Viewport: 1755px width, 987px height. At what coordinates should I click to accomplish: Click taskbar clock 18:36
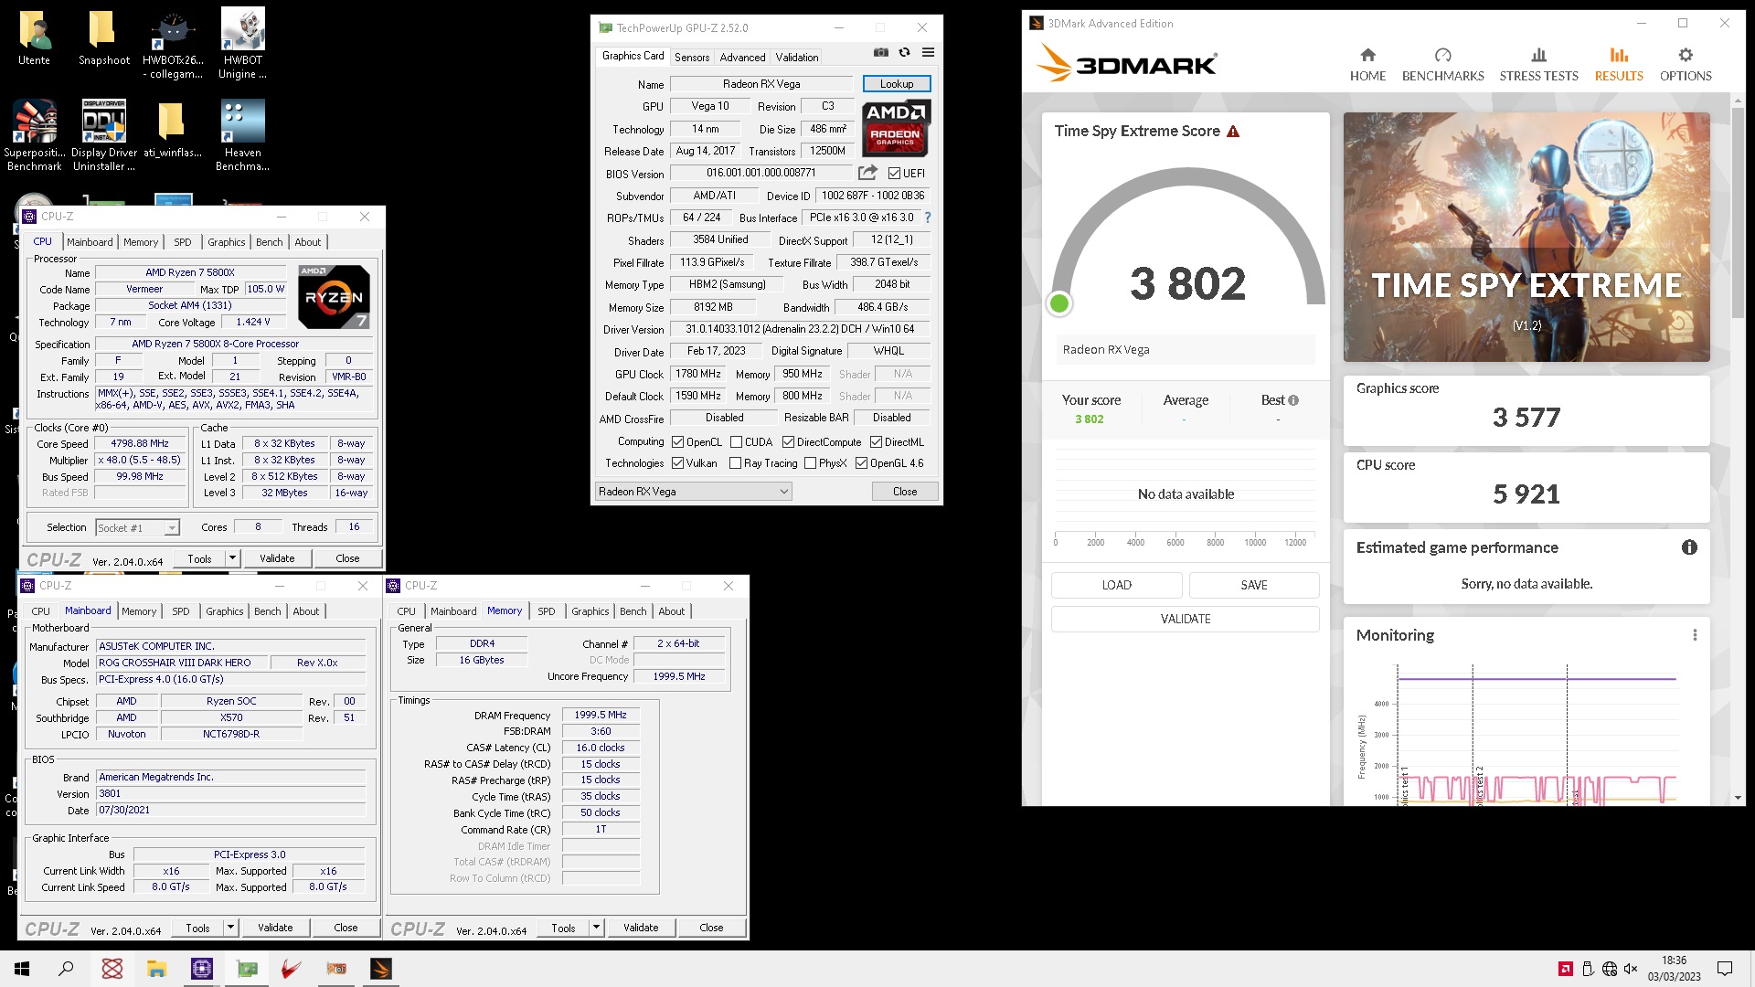[x=1674, y=960]
